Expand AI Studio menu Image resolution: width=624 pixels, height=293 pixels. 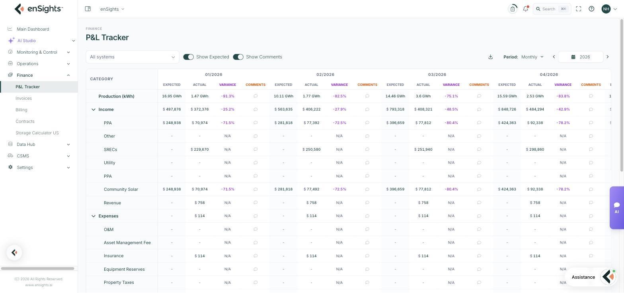pos(39,41)
